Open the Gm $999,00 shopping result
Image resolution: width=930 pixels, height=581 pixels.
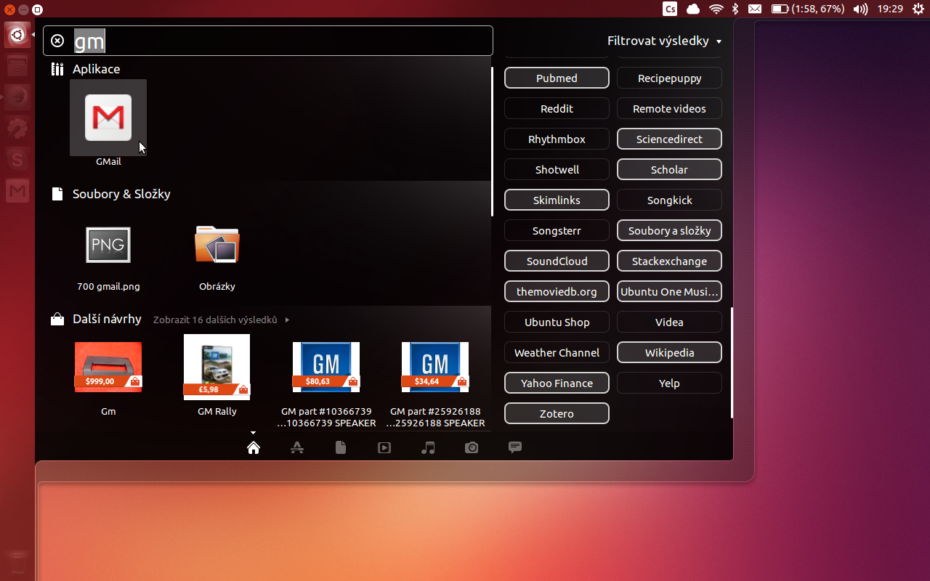pyautogui.click(x=108, y=367)
